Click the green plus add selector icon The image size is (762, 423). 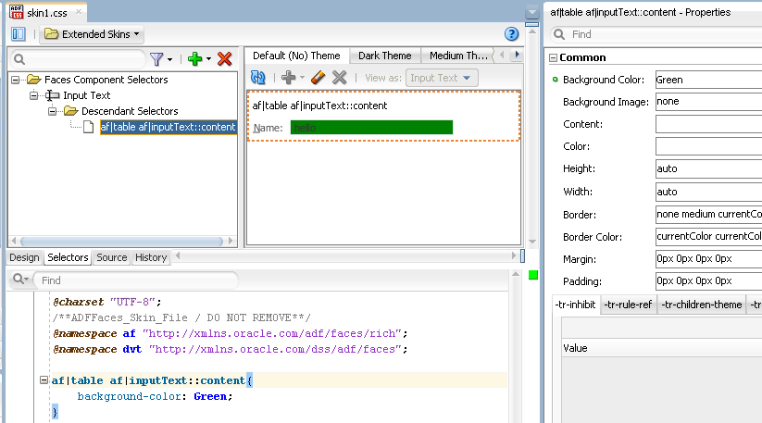(194, 59)
